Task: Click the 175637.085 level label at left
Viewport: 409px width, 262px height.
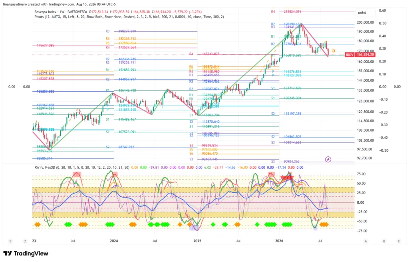Action: click(46, 46)
